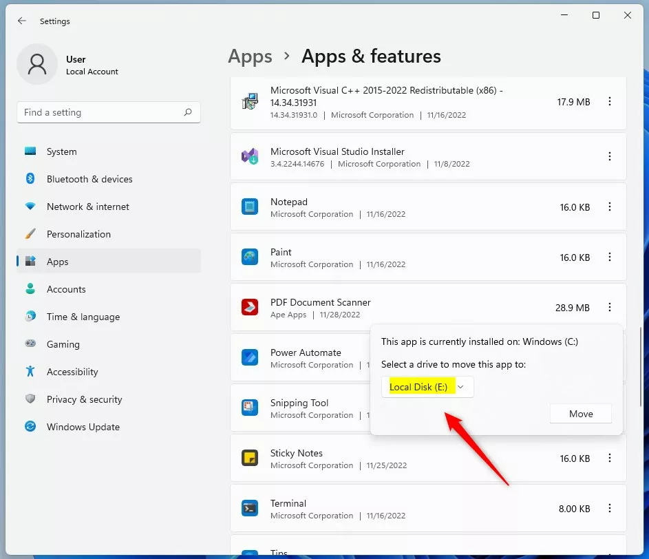
Task: Open Network & internet settings
Action: point(109,207)
